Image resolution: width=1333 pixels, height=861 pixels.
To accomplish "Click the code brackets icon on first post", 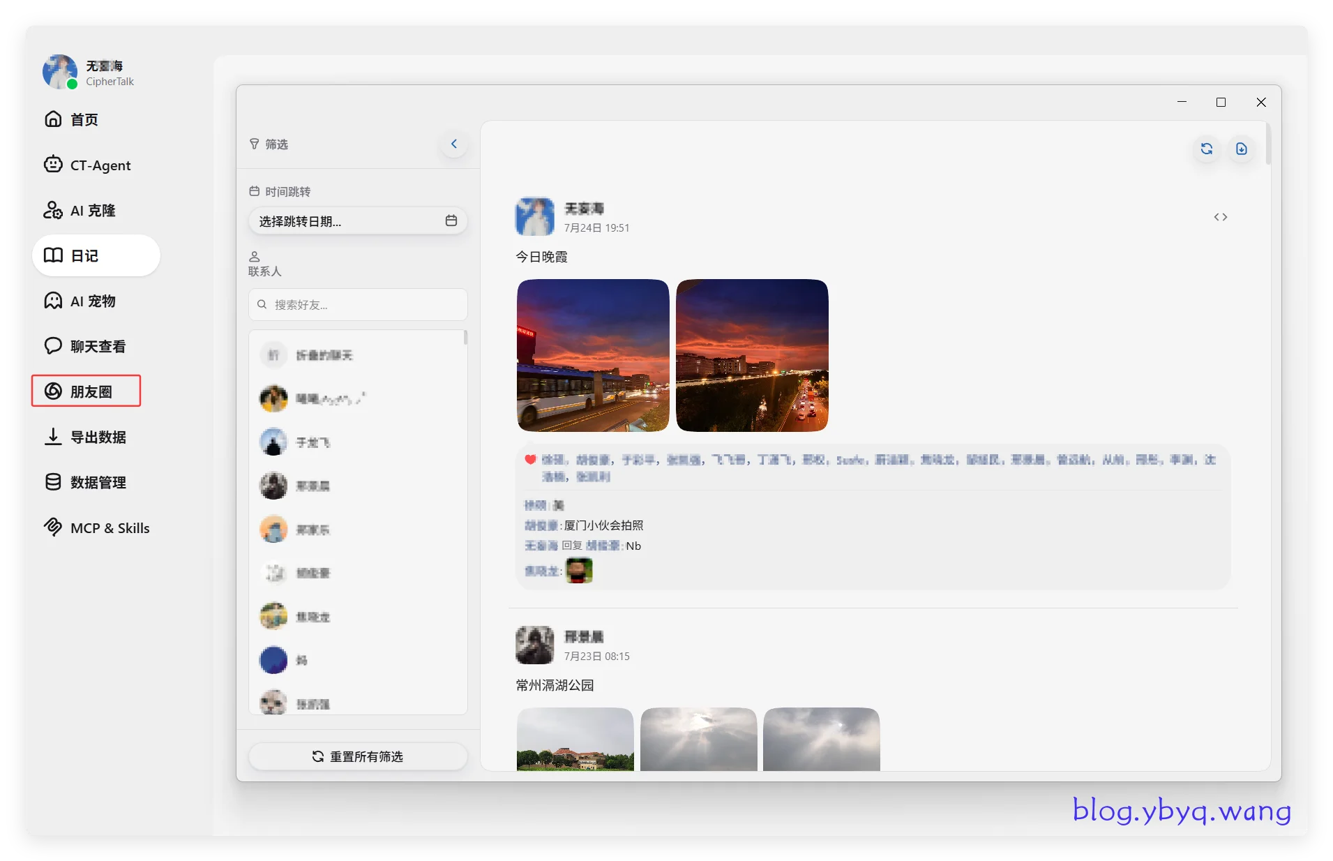I will [1221, 217].
